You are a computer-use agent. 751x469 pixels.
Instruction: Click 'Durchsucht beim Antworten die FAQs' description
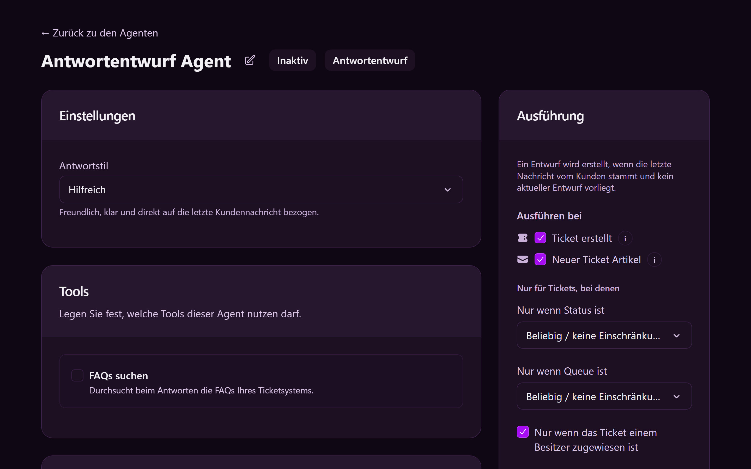pos(201,390)
